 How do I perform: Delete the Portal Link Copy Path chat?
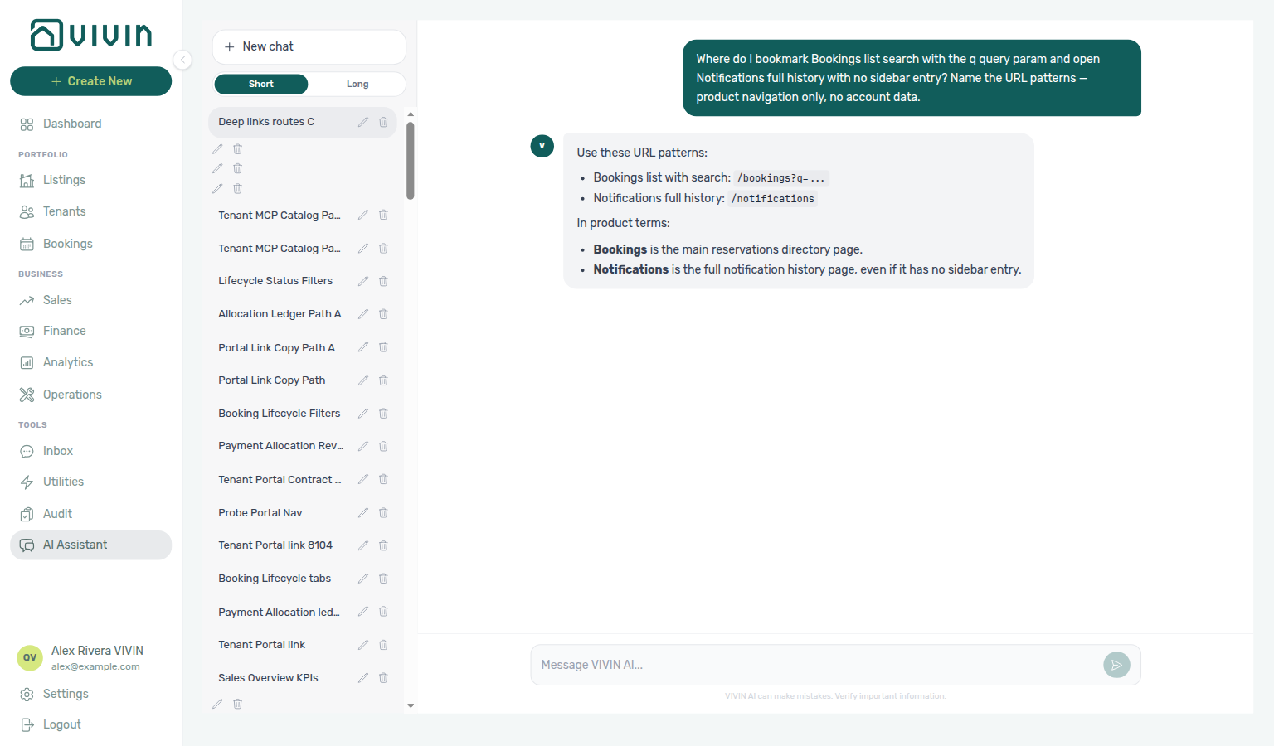pos(383,380)
